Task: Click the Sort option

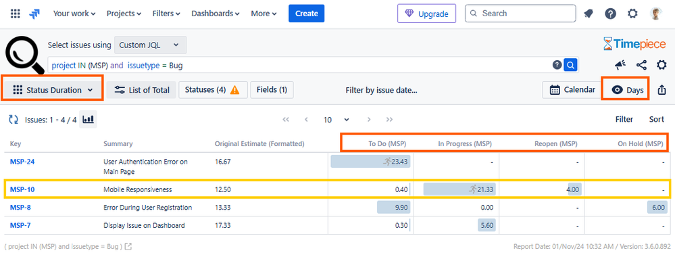Action: pyautogui.click(x=657, y=120)
